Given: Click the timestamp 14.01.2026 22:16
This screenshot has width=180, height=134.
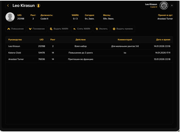Looking at the screenshot, I should pos(162,46).
